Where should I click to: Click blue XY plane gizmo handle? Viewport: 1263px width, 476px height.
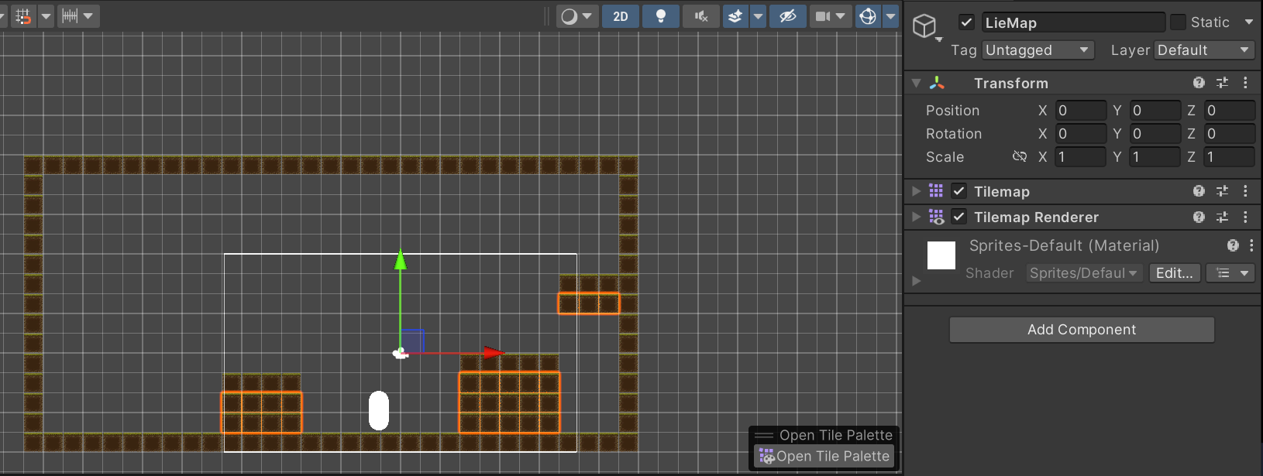pyautogui.click(x=412, y=341)
